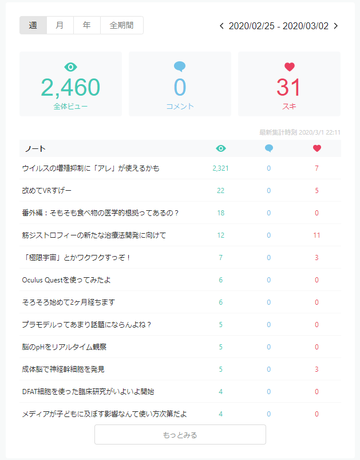Screen dimensions: 360x460
Task: Open note ウイルスの増殖抑制に「アレ」が使えるかも
Action: click(x=90, y=168)
